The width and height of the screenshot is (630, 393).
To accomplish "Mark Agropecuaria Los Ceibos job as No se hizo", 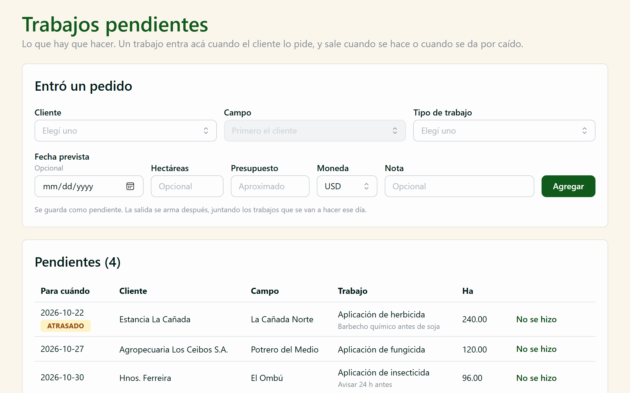I will [536, 349].
